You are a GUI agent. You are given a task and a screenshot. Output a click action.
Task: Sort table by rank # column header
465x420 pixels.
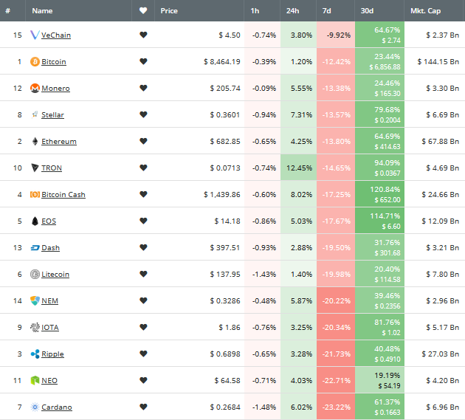point(8,10)
